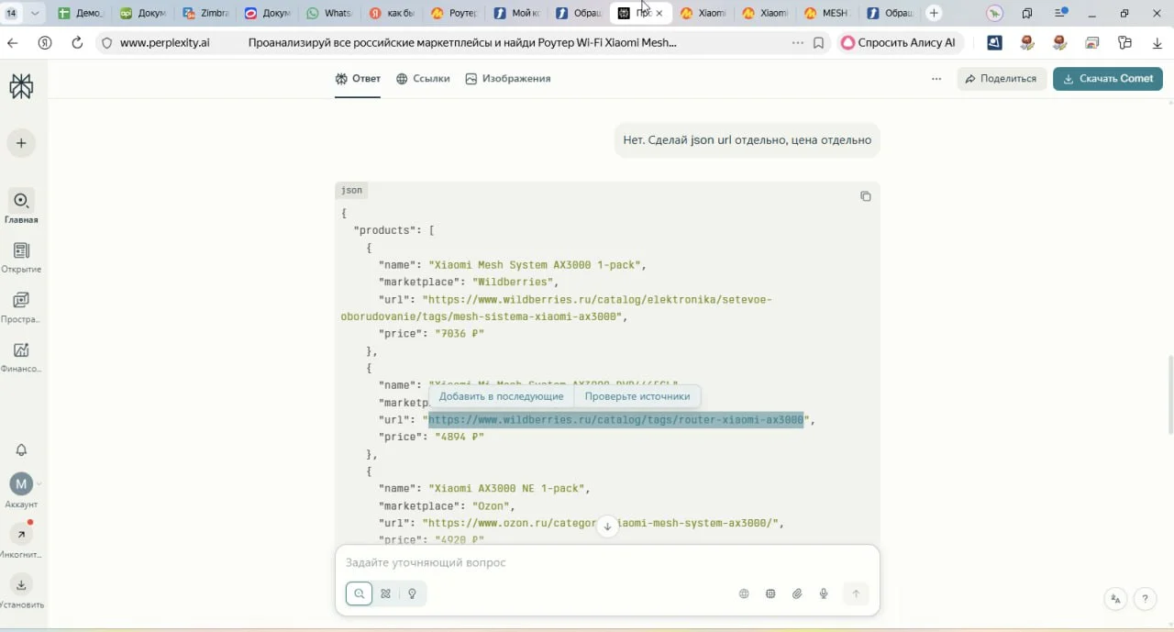Switch to Labs lightbulb mode
The height and width of the screenshot is (632, 1174).
point(413,593)
